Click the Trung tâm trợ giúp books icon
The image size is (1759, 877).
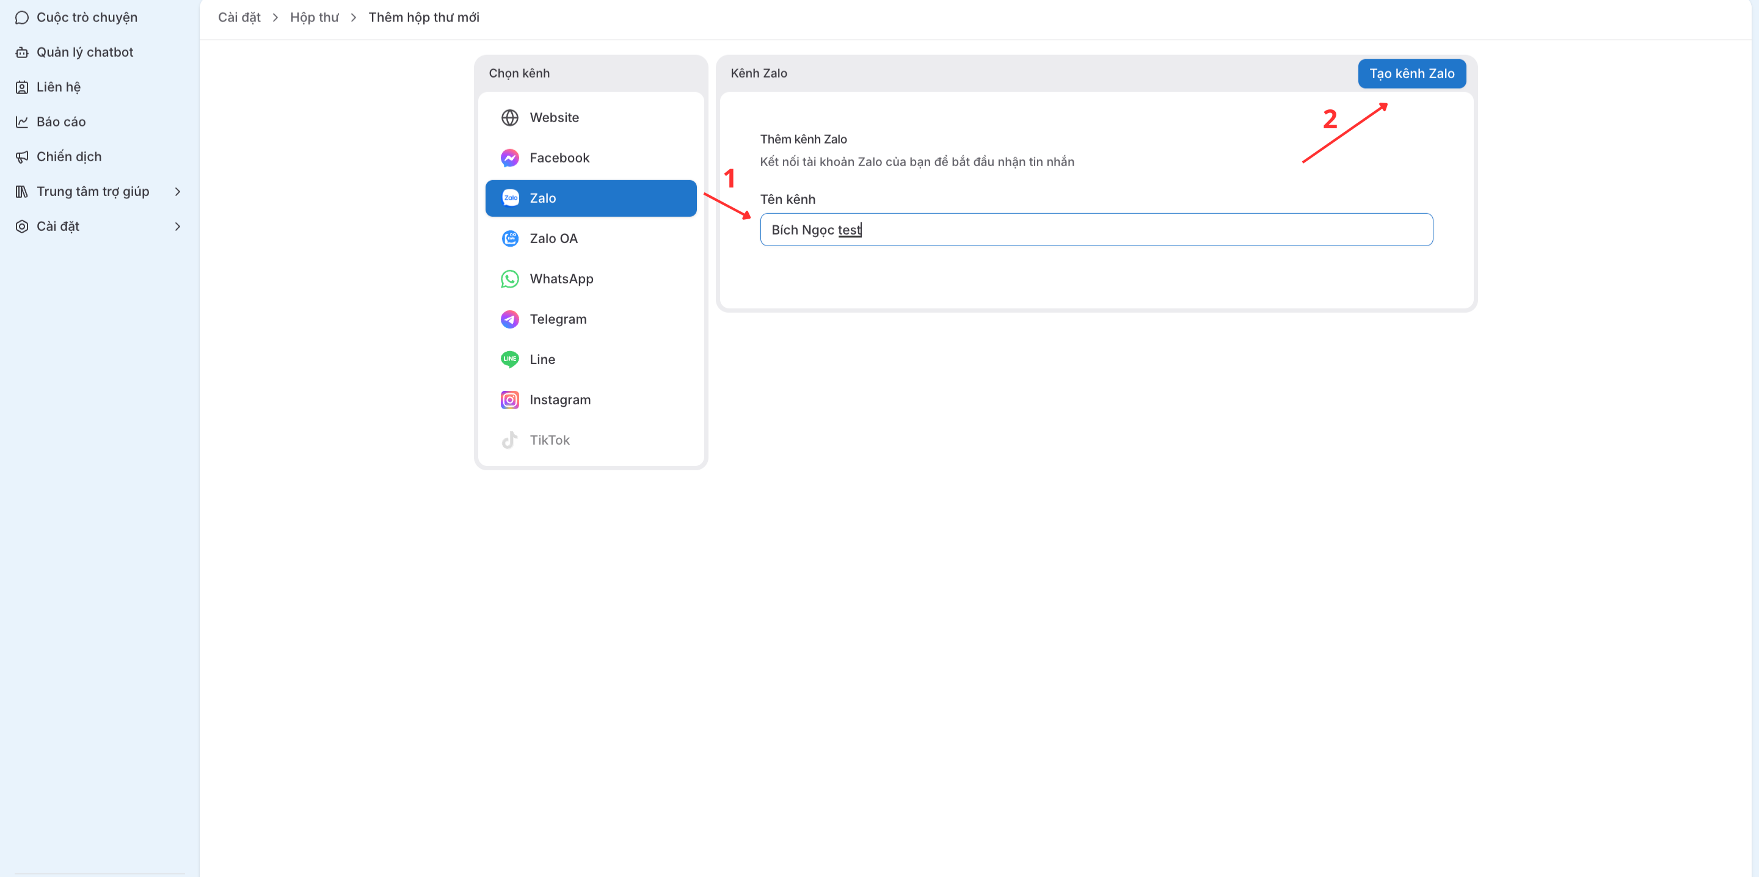[22, 191]
